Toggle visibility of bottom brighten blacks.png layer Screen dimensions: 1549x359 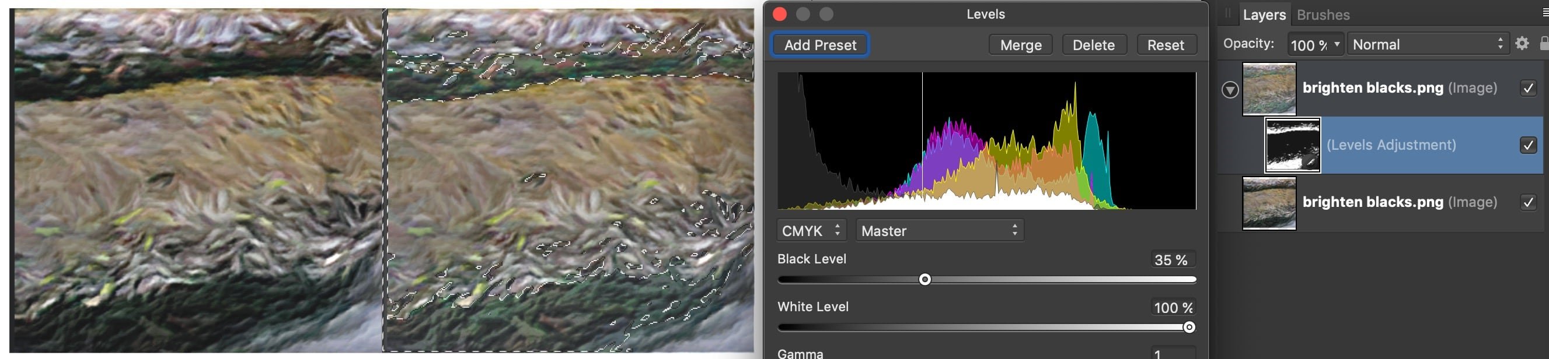(1528, 202)
